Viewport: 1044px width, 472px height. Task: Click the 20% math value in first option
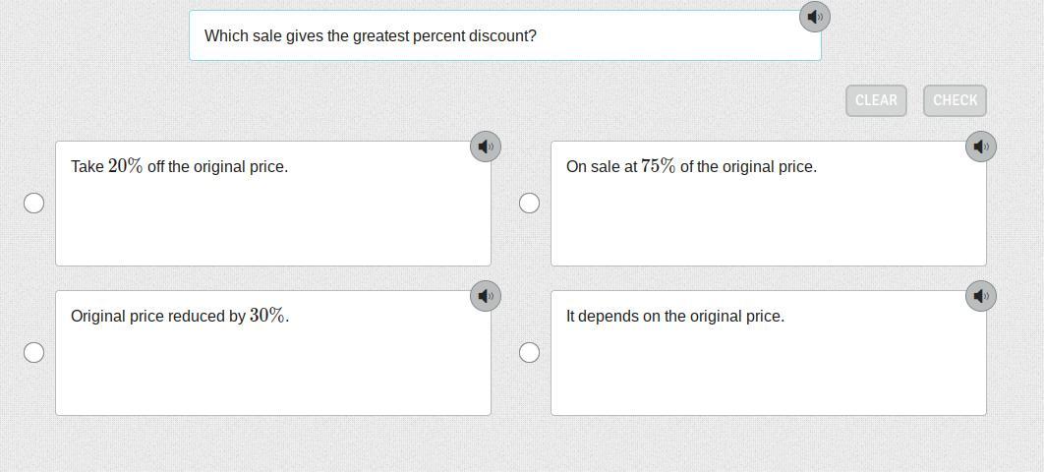point(126,166)
